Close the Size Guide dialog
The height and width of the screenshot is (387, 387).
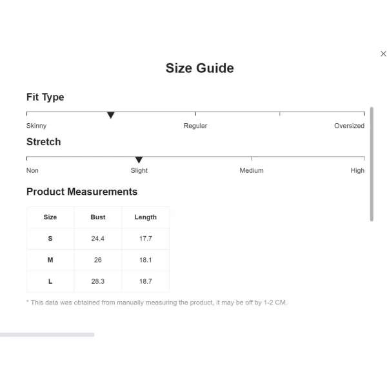(x=383, y=54)
